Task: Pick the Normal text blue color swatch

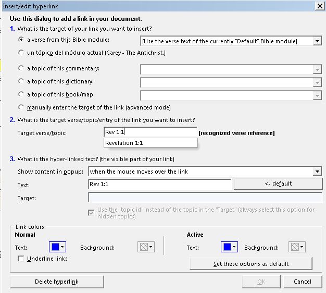Action: click(x=55, y=247)
